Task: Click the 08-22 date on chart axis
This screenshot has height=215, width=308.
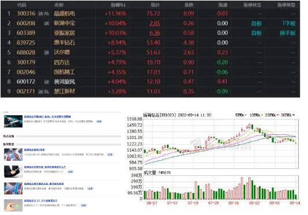Action: click(254, 203)
